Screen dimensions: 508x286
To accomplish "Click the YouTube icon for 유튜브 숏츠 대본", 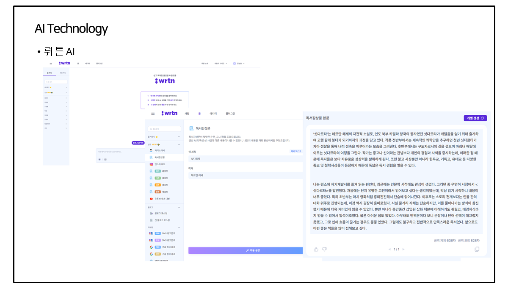I will tap(151, 198).
